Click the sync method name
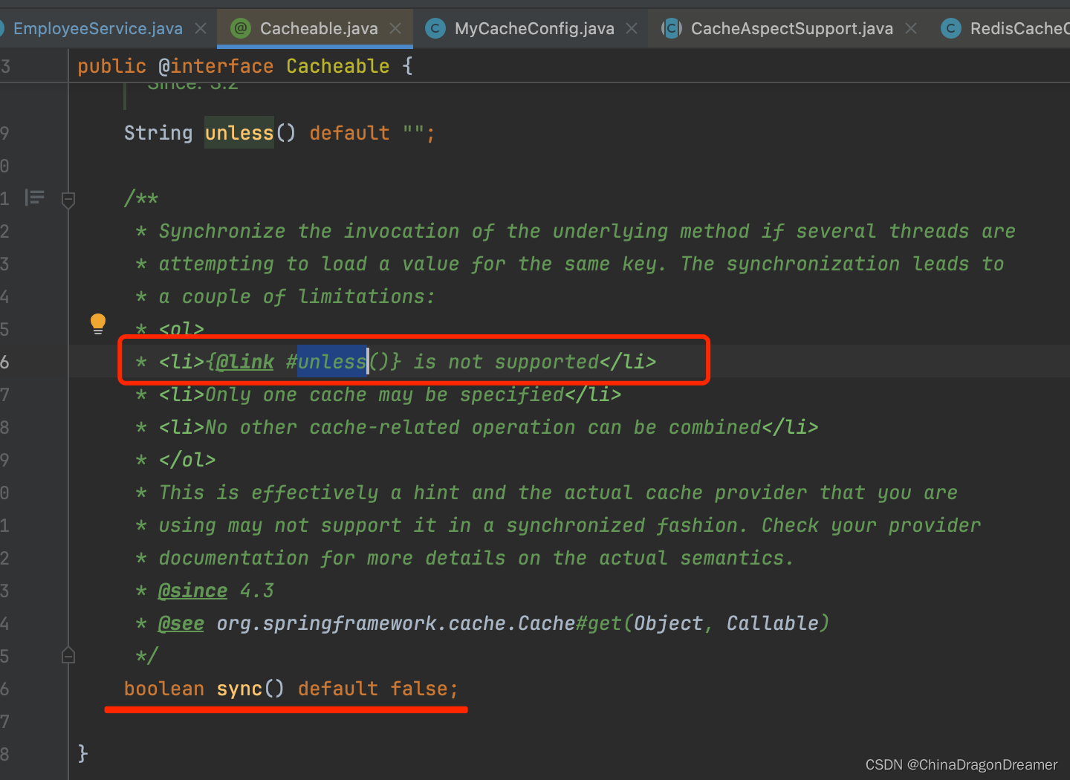Screen dimensions: 1070x780 (239, 689)
